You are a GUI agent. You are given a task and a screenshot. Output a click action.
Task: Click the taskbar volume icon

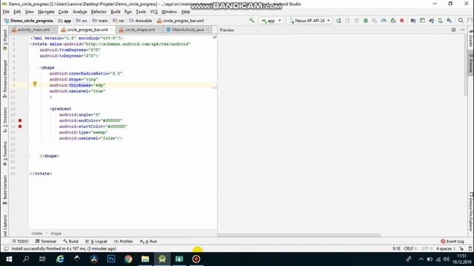[x=446, y=259]
